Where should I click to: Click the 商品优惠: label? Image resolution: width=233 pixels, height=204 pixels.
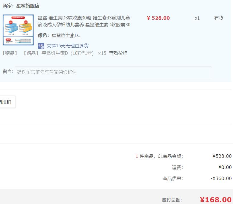pos(173,178)
